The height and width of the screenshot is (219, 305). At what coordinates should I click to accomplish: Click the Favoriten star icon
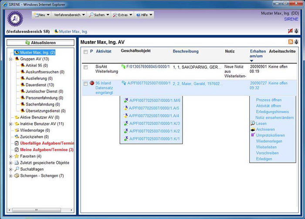click(17, 156)
